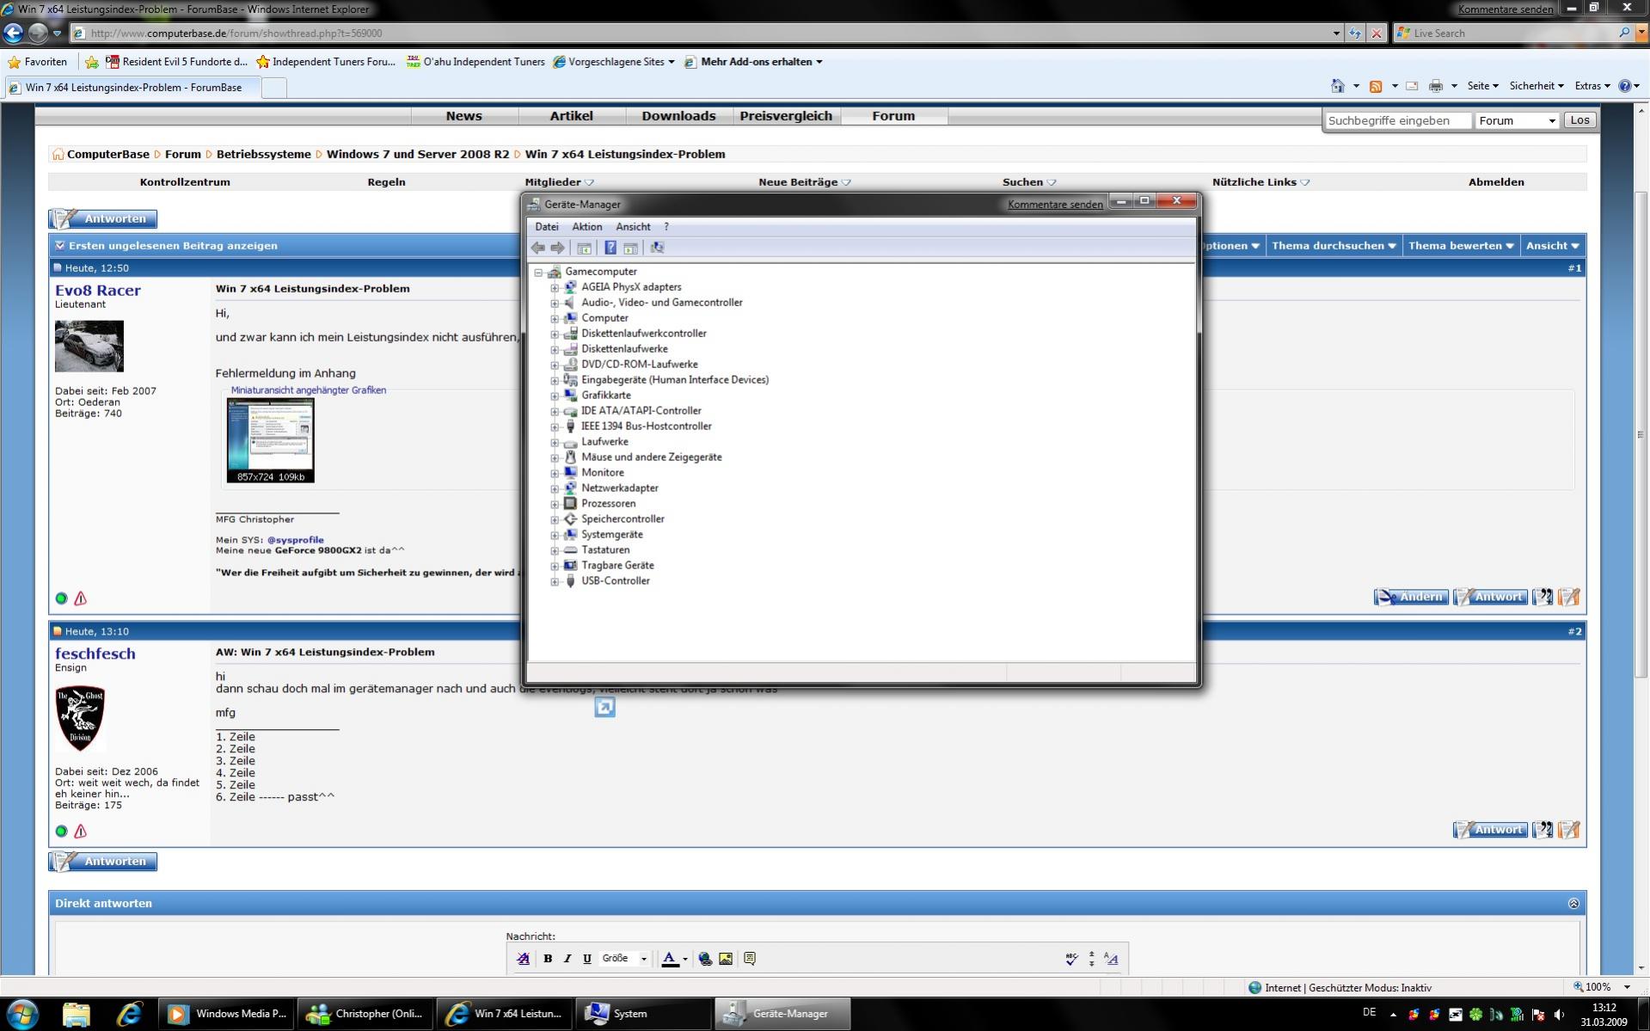Open the Datei menu in Geräte-Manager

(x=547, y=227)
